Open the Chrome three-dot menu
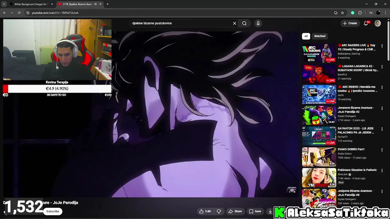Image resolution: width=390 pixels, height=219 pixels. [x=386, y=13]
